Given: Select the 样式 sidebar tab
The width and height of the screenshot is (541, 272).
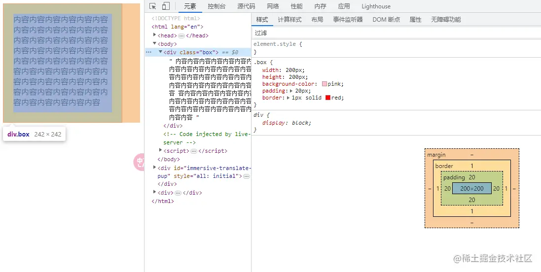Looking at the screenshot, I should (x=262, y=20).
